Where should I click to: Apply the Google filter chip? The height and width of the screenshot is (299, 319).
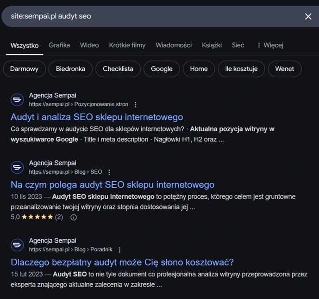(162, 69)
